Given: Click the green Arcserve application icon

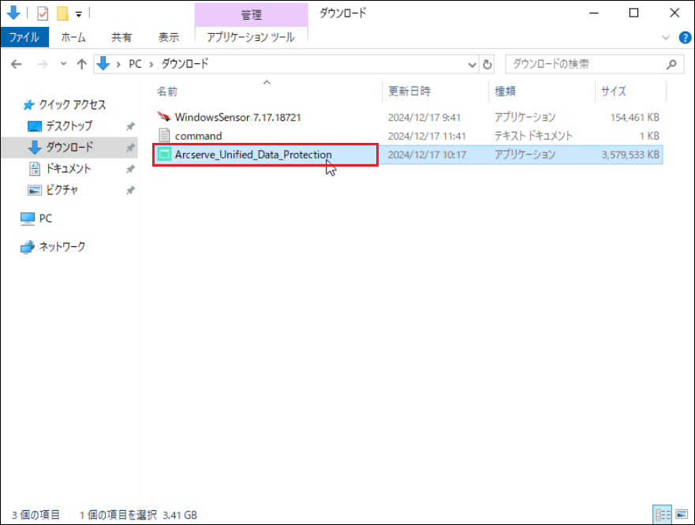Looking at the screenshot, I should tap(164, 154).
